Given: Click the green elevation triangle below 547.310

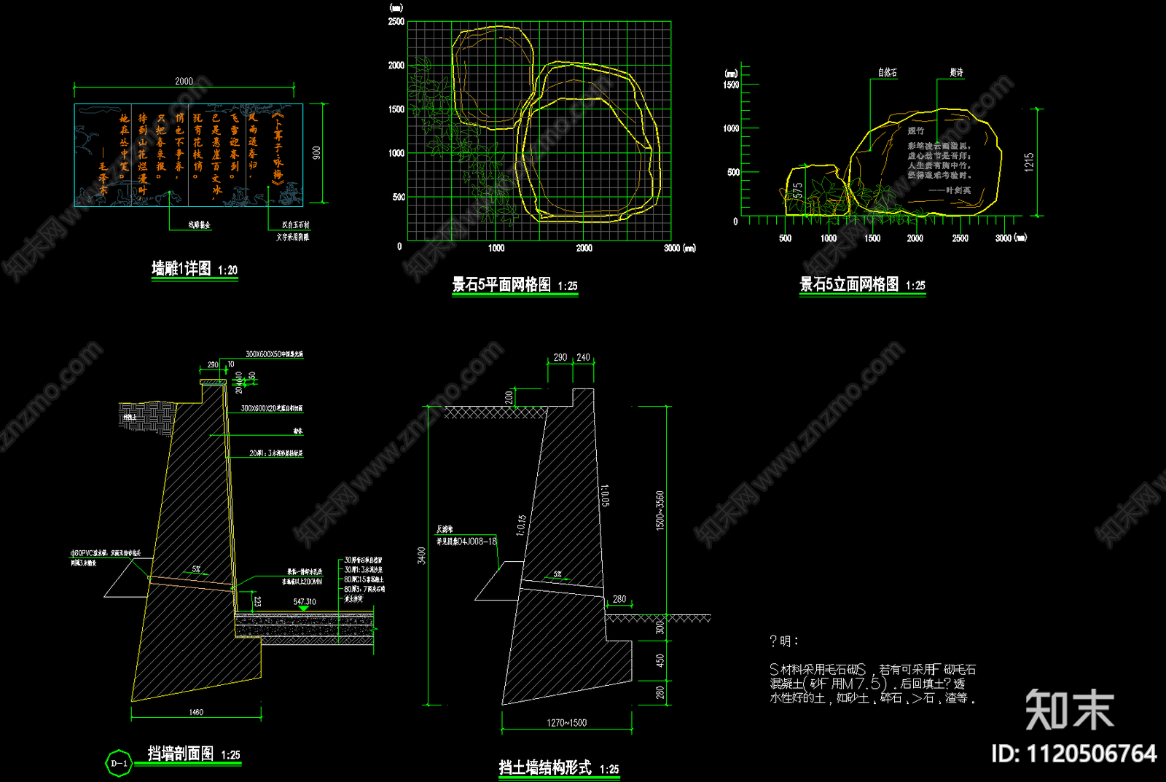Looking at the screenshot, I should 304,609.
